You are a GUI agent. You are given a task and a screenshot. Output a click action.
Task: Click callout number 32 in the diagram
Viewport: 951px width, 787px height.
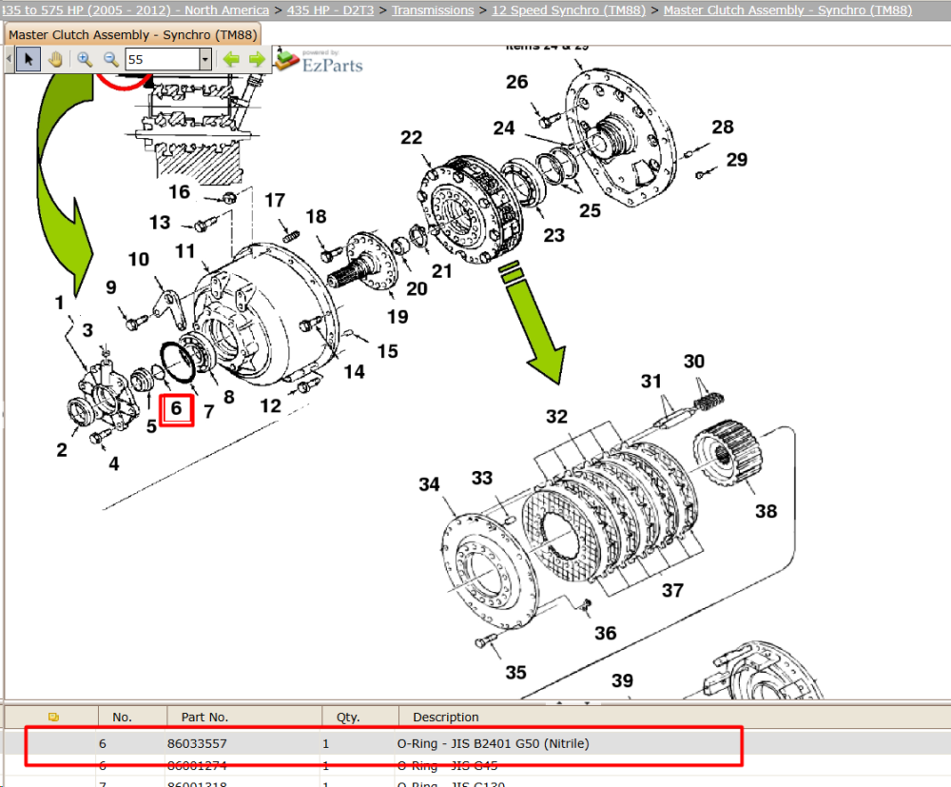click(556, 417)
